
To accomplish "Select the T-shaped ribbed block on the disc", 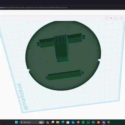I will pyautogui.click(x=62, y=49).
